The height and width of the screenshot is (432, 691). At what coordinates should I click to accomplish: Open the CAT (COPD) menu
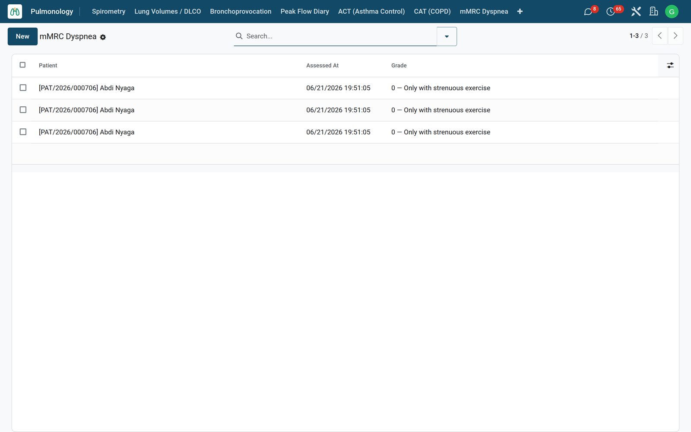click(432, 12)
